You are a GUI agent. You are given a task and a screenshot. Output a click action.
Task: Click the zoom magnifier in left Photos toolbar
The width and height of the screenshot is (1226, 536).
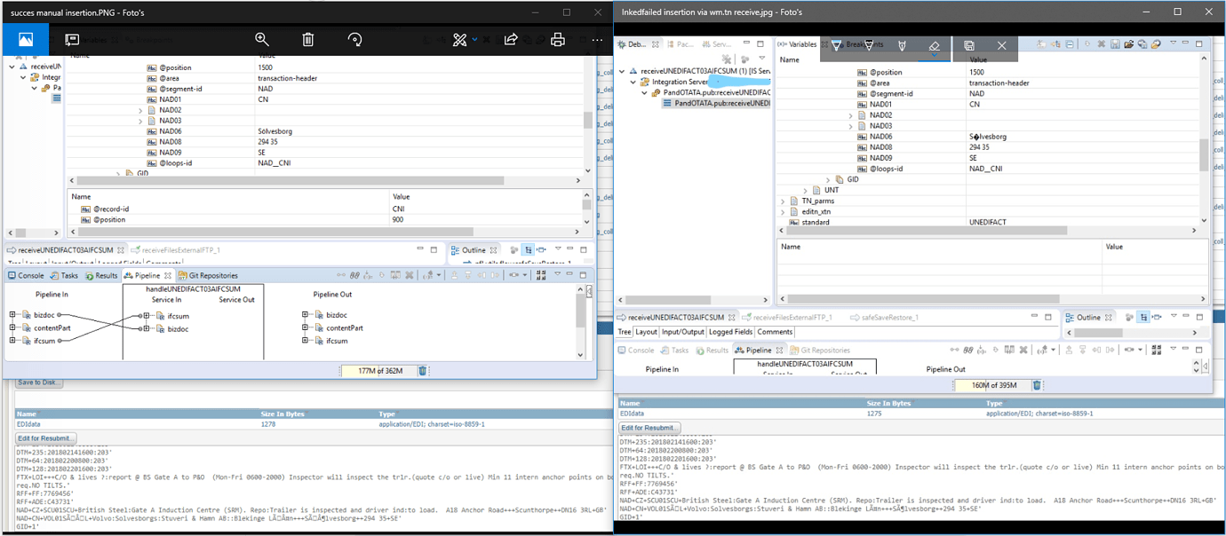262,39
